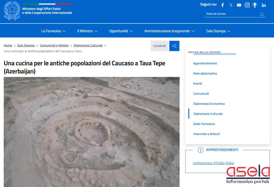Click the search magnifying glass icon
Viewport: 274px width, 187px height.
point(262,14)
